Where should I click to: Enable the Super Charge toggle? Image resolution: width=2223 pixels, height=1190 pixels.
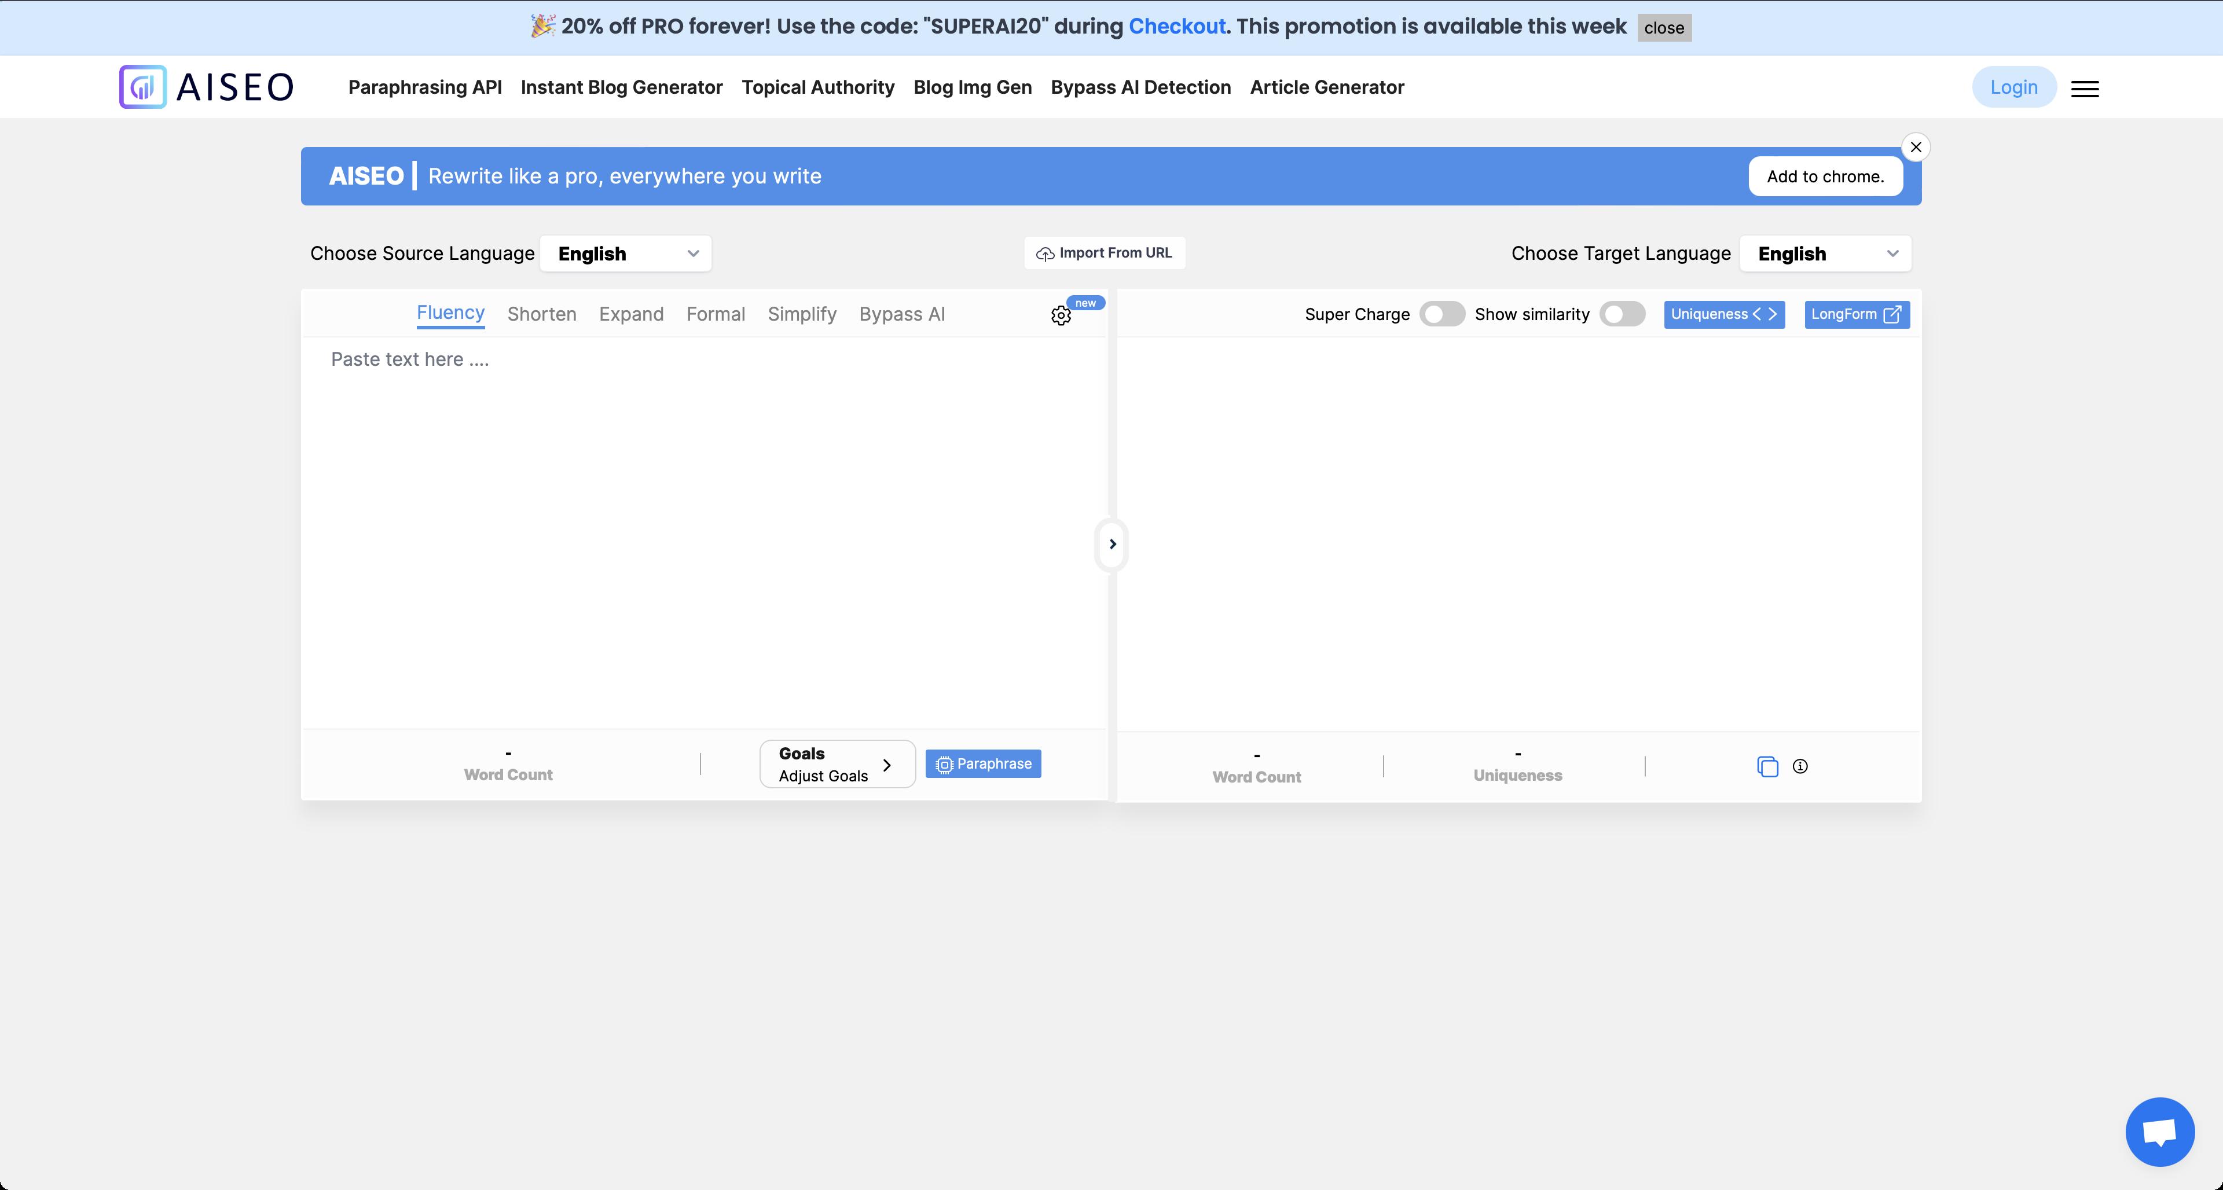(1442, 314)
